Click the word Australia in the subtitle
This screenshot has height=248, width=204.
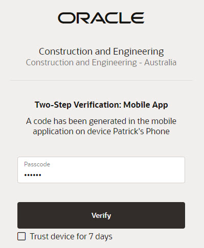(x=161, y=62)
